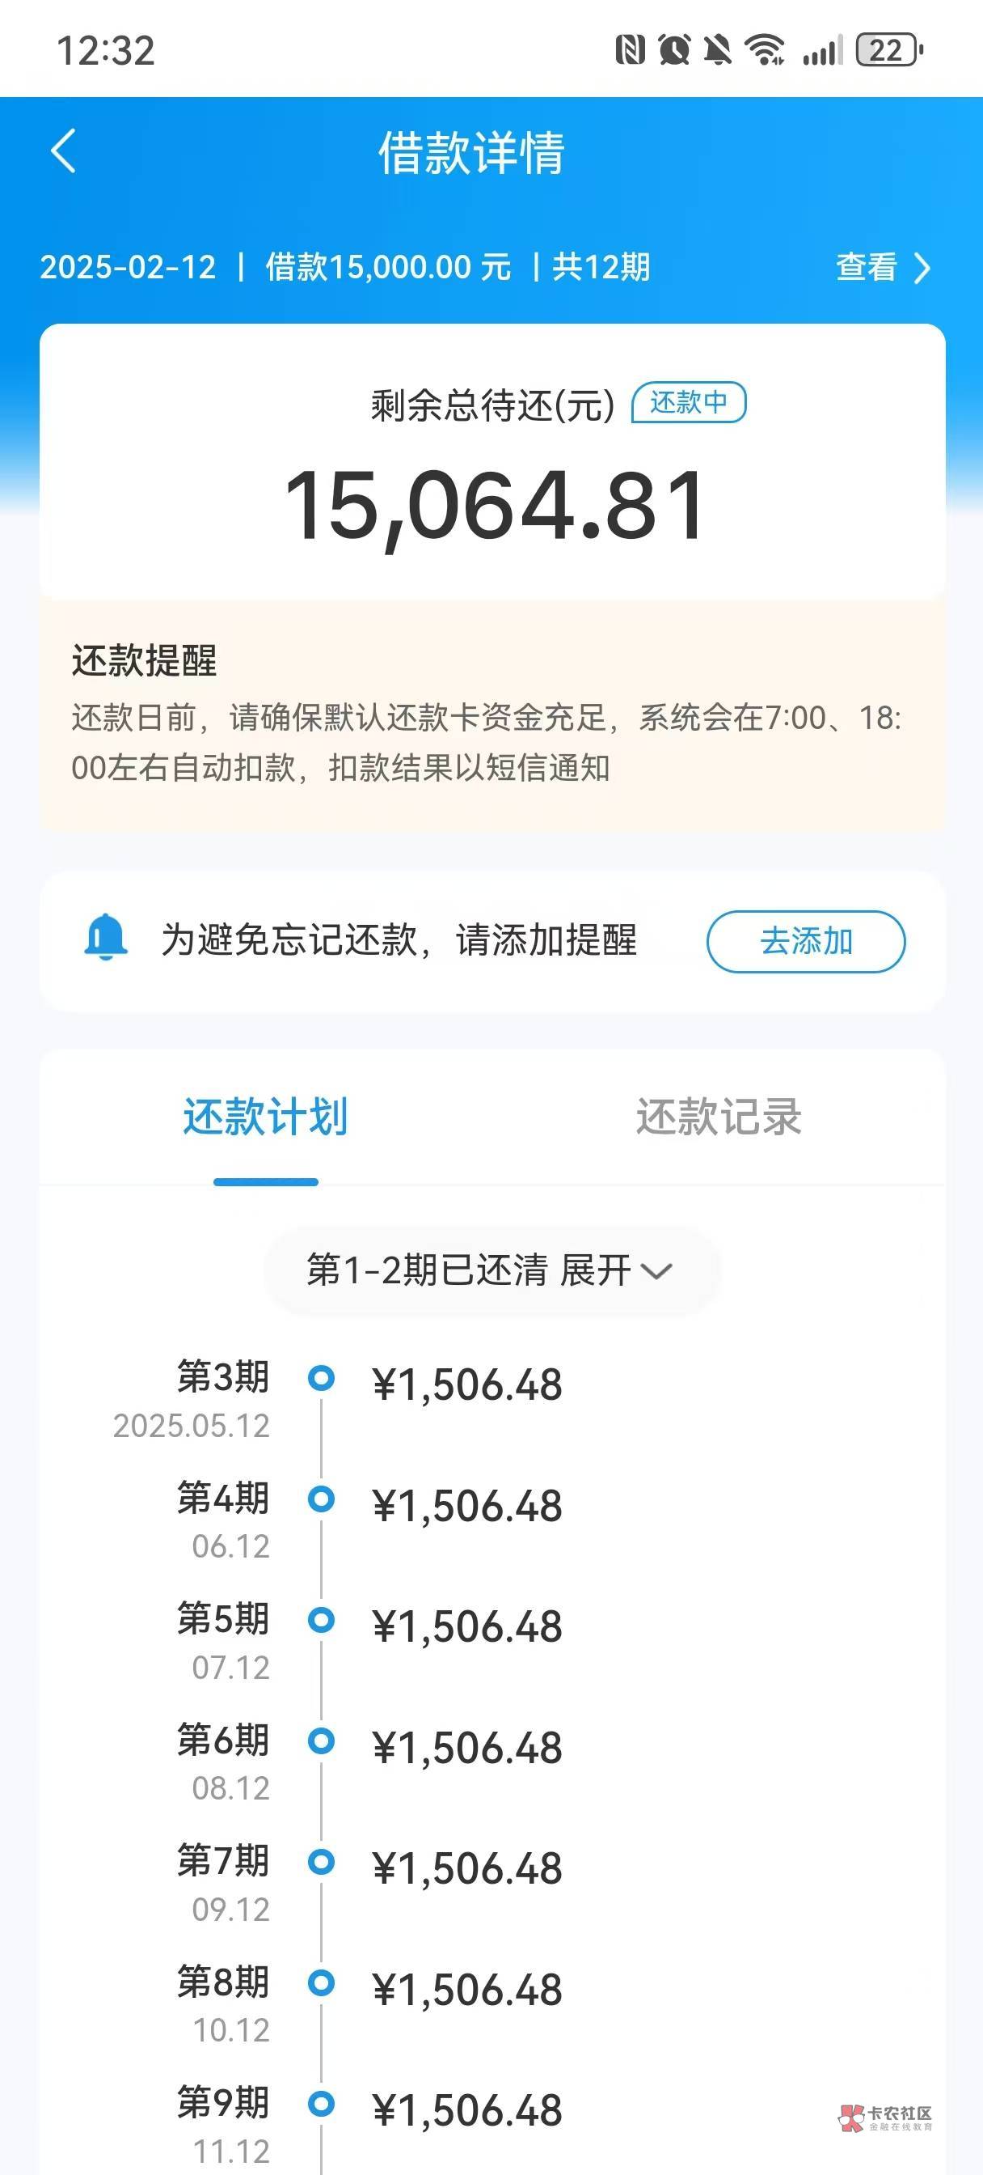Tap the battery level indicator
Screen dimensions: 983x2175
coord(889,50)
